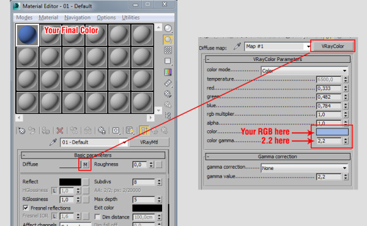Toggle the Backlight icon in the side toolbar

coord(168,40)
